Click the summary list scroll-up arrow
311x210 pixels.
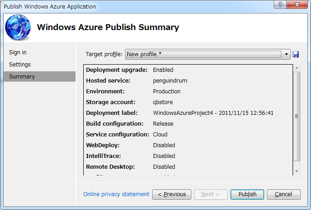tap(297, 68)
